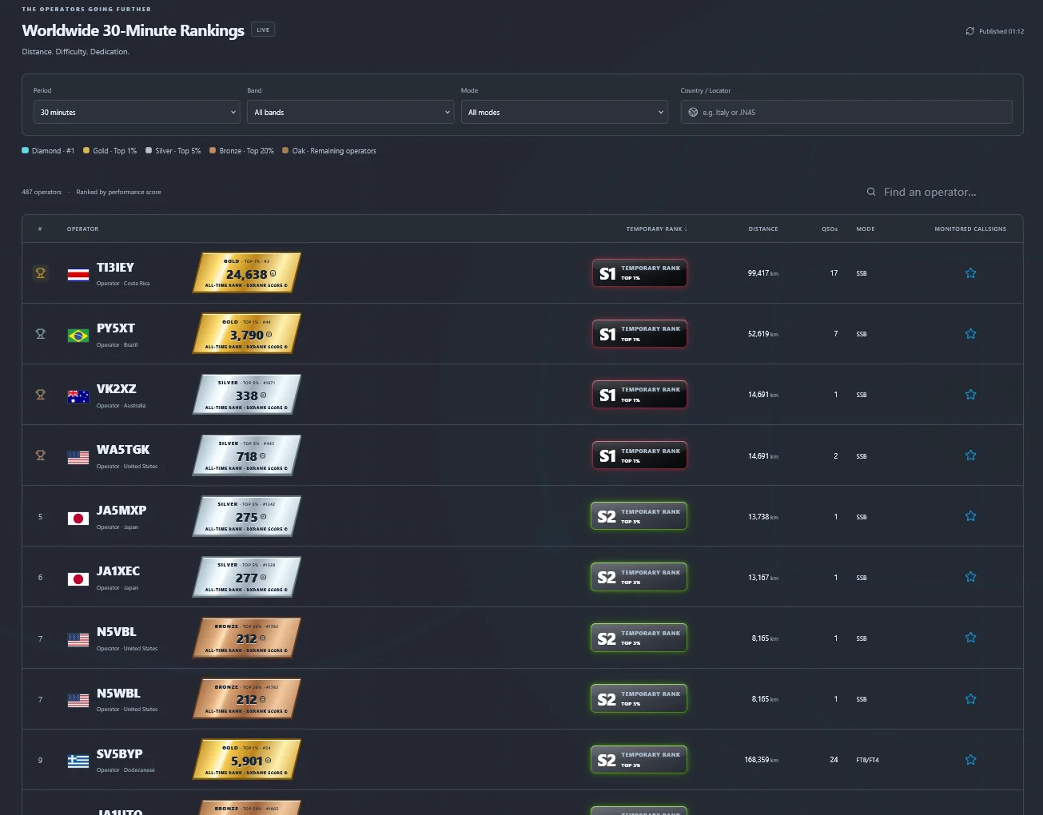Click the Greece flag beside SV5BYP

pos(78,761)
